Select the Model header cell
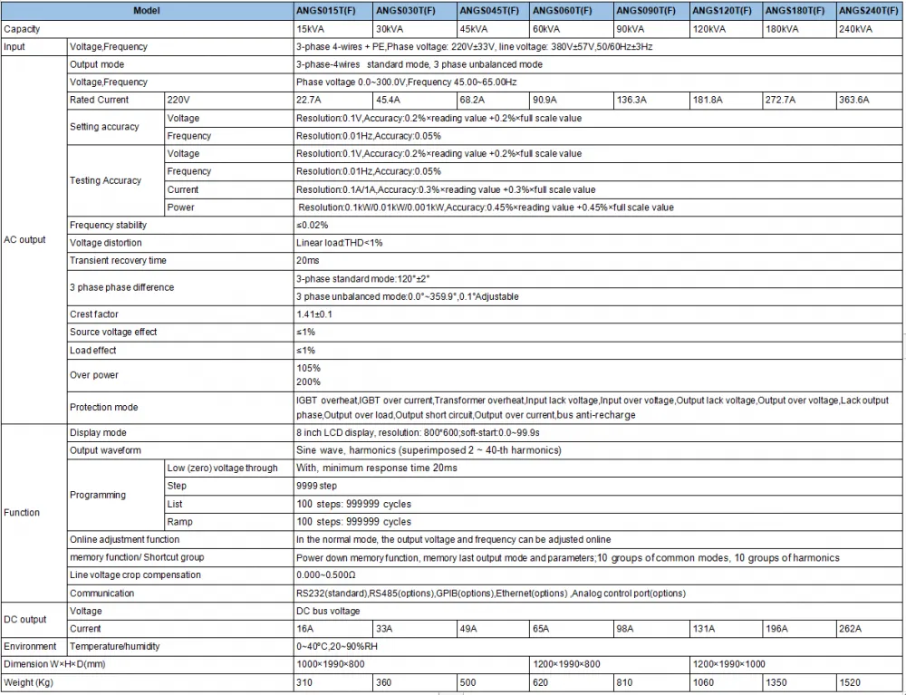 pos(147,10)
